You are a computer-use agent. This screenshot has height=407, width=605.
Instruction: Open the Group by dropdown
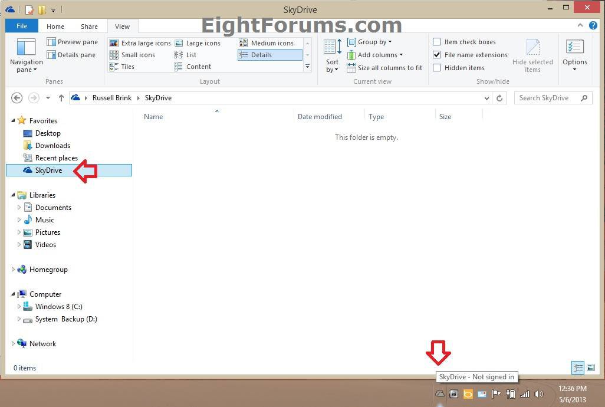click(x=369, y=42)
